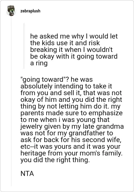Select the gray blockquote bar
Image resolution: width=134 pixels, height=192 pixels.
click(24, 46)
